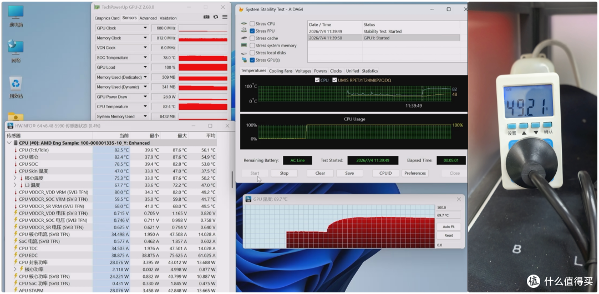Click the HWiNFO vertical scrollbar thumb
The image size is (599, 294).
point(232,180)
